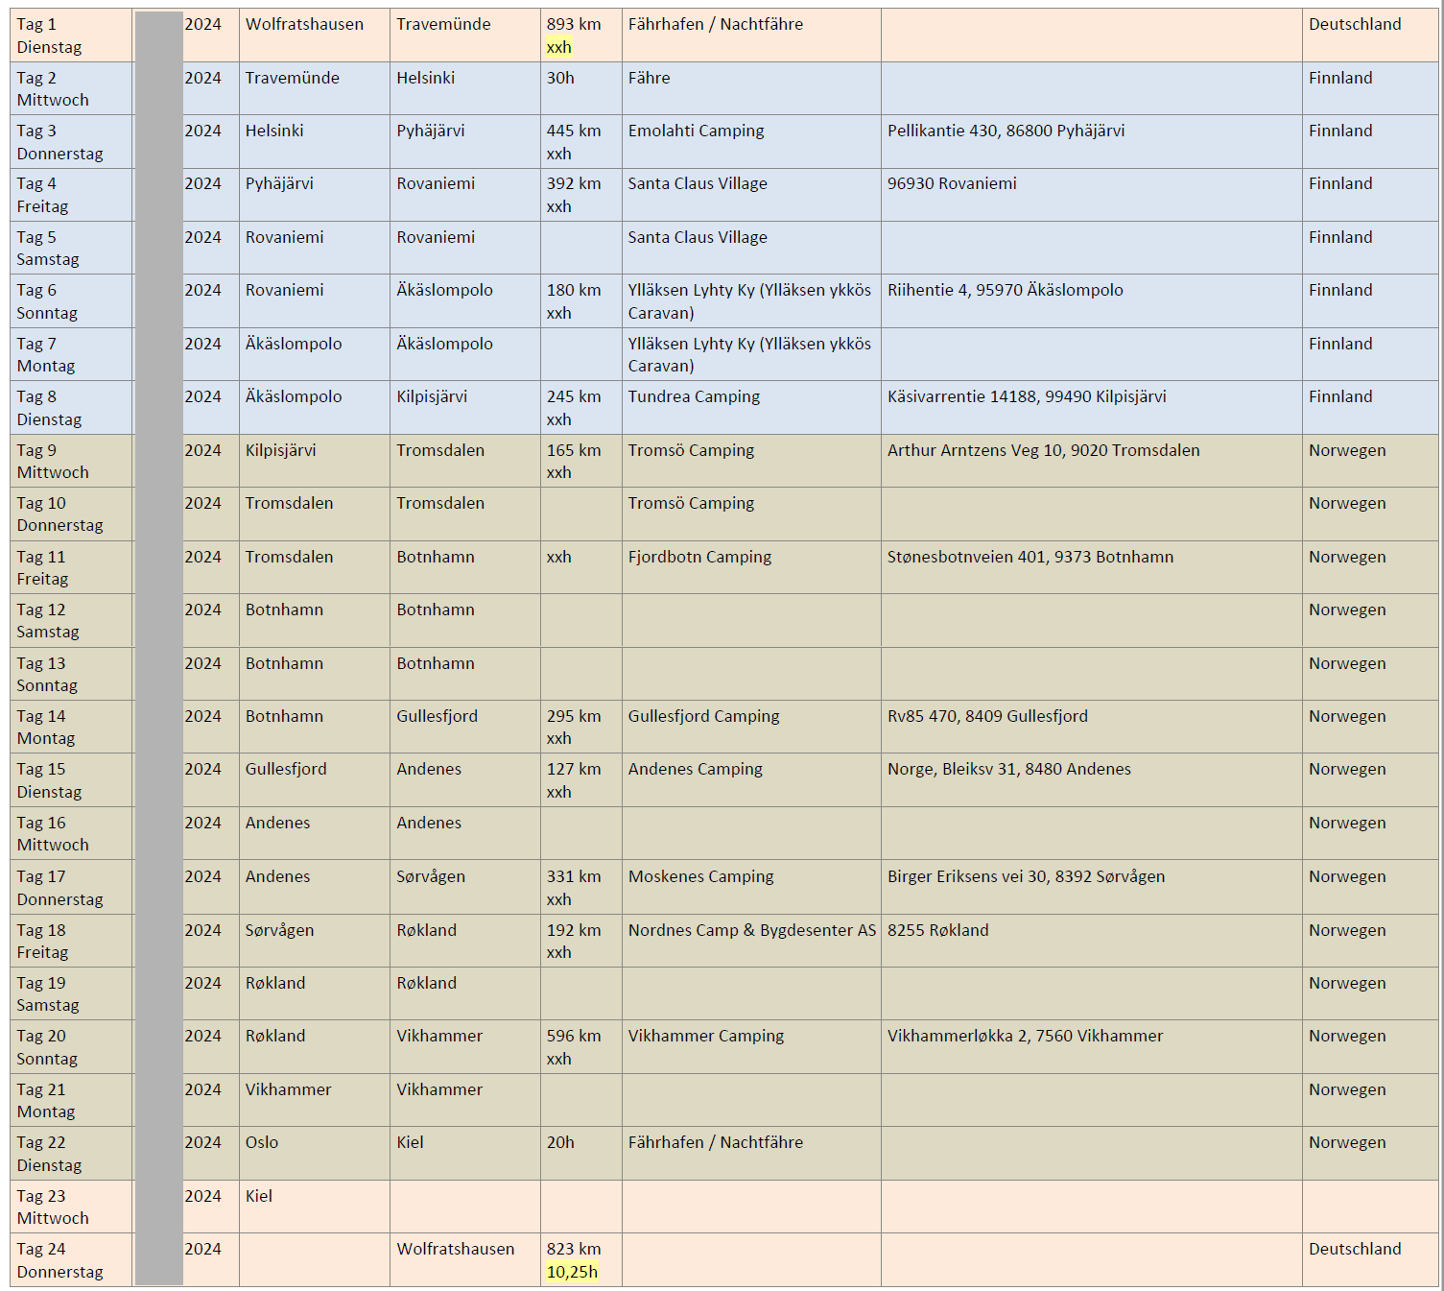Click the "596 km" distance cell
The height and width of the screenshot is (1291, 1444).
click(x=574, y=1037)
